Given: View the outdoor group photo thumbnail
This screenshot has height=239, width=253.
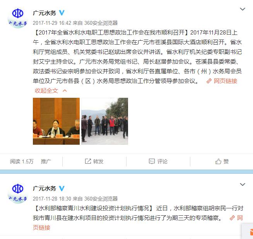Looking at the screenshot, I should [104, 121].
